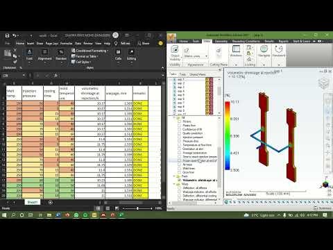Untick the Volumetric shrinkage result checkbox

click(179, 180)
